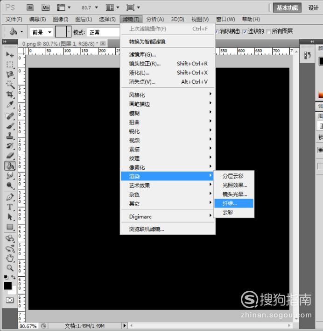The image size is (323, 331).
Task: Select the Brush tool
Action: click(x=10, y=126)
